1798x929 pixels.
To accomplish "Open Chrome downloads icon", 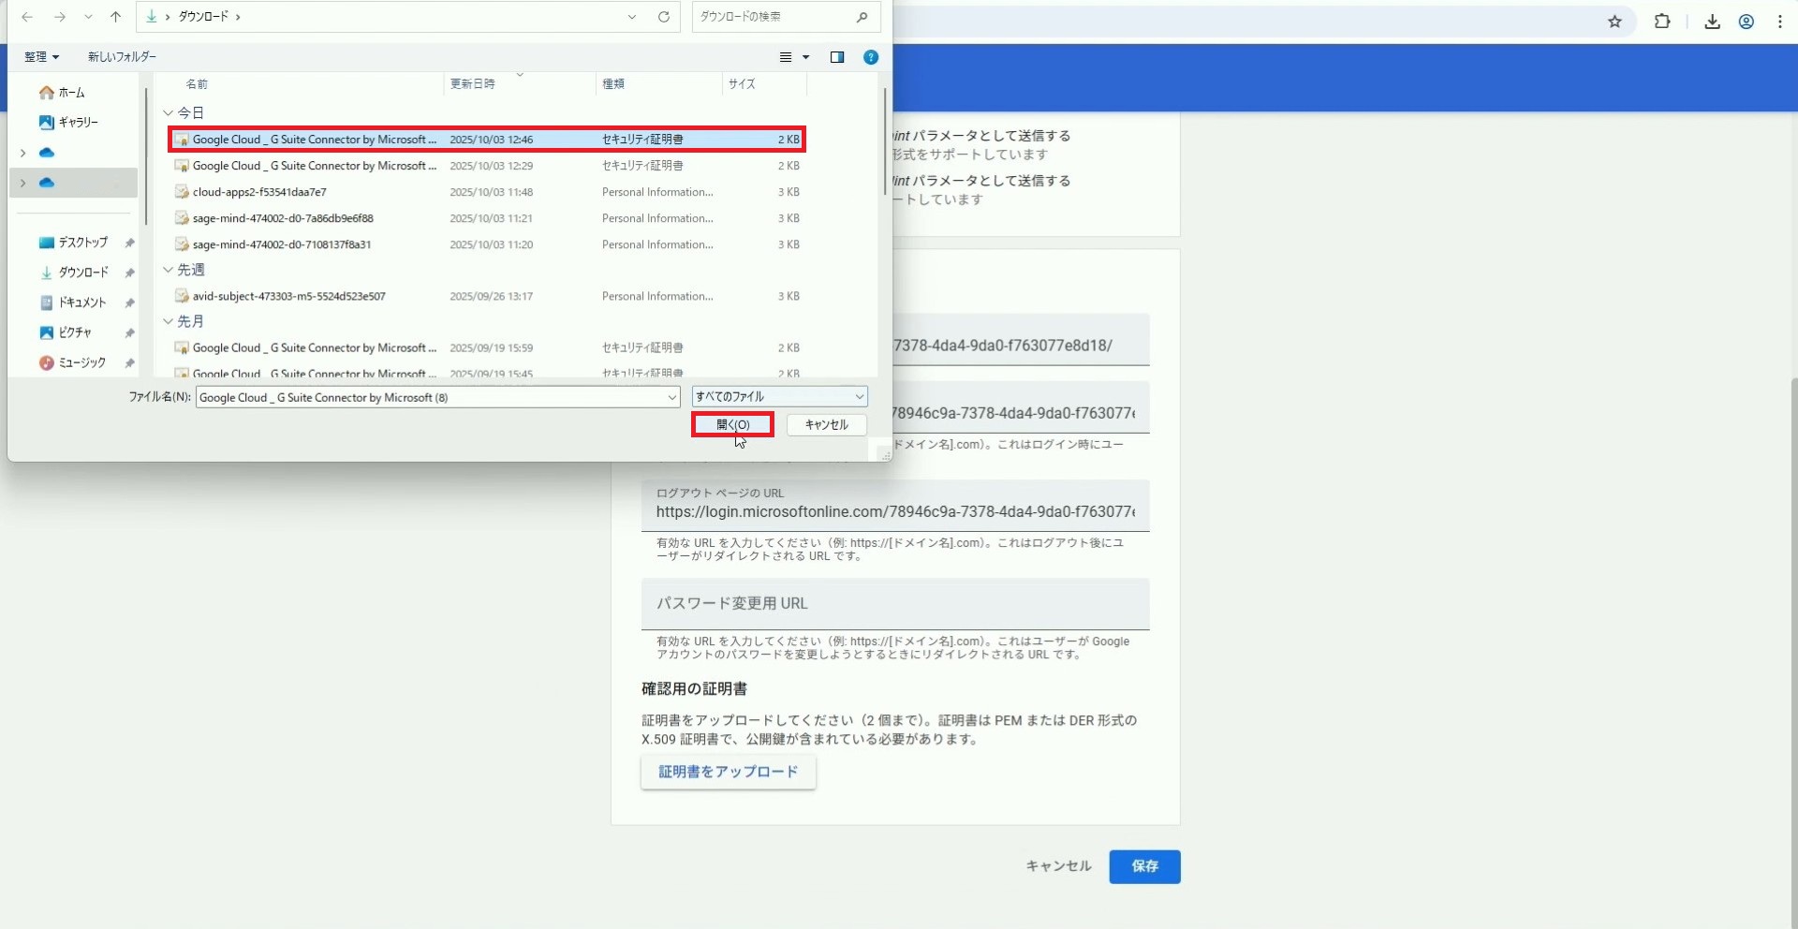I will pyautogui.click(x=1712, y=22).
